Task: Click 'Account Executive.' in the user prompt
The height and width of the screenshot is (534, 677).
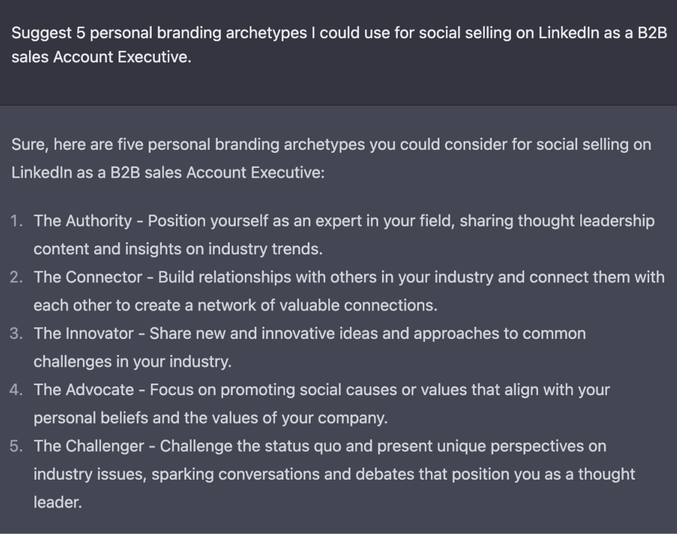Action: [122, 57]
